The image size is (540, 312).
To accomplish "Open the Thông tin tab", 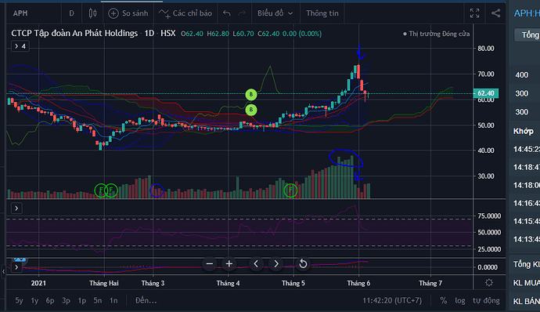I will (322, 13).
